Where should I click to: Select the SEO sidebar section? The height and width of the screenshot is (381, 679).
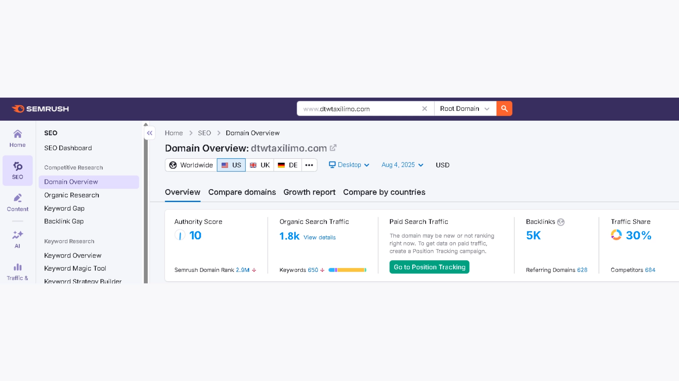(x=17, y=171)
